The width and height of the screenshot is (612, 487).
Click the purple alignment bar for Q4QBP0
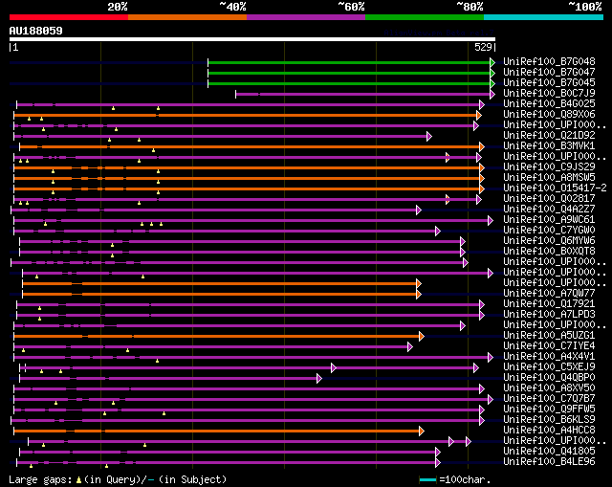point(168,379)
